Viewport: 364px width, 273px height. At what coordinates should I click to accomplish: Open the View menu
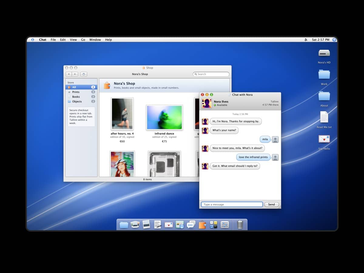pos(73,40)
